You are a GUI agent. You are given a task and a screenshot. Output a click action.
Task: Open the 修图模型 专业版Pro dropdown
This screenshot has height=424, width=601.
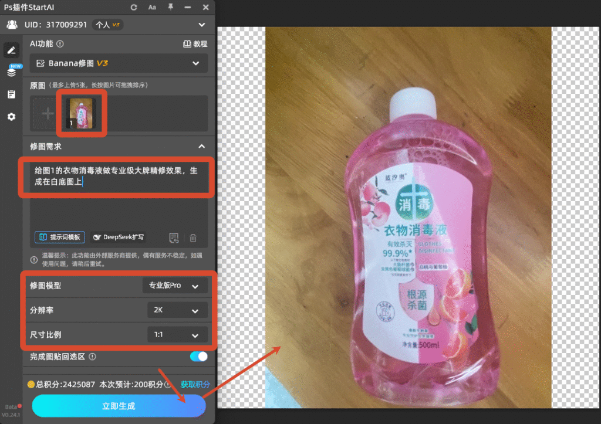[175, 286]
